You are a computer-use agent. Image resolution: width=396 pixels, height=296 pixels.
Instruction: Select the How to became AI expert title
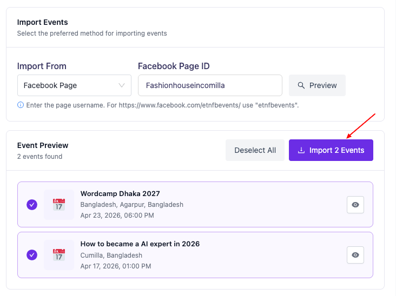pyautogui.click(x=140, y=244)
